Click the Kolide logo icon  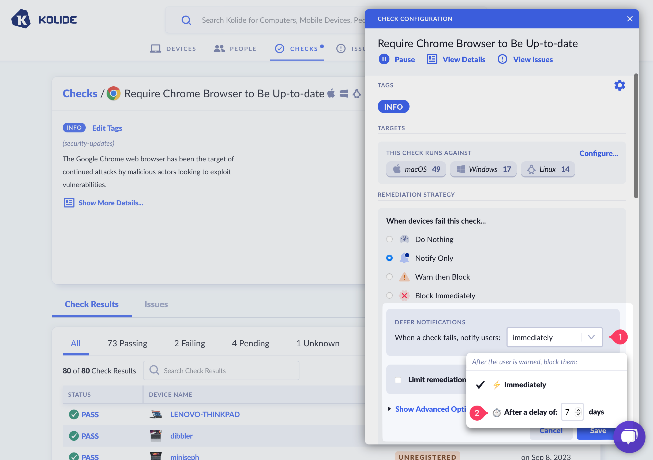point(21,19)
